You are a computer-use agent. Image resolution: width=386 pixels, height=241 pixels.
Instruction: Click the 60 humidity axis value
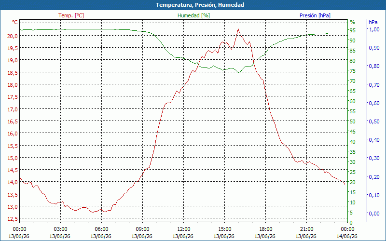353,101
